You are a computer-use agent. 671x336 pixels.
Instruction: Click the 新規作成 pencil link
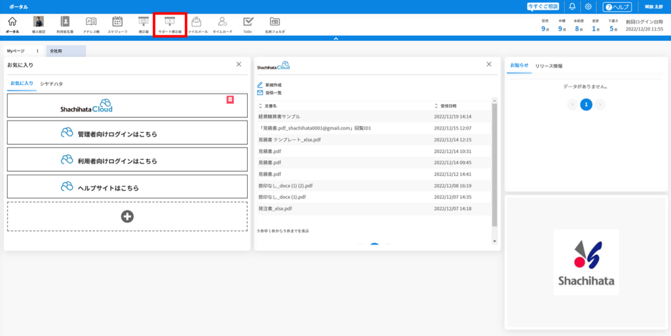(x=269, y=85)
